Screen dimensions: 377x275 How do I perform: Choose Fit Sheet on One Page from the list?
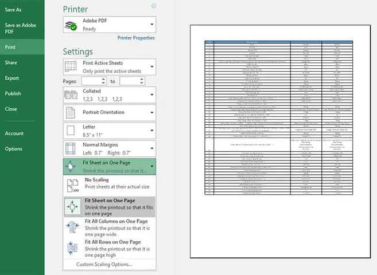(110, 207)
